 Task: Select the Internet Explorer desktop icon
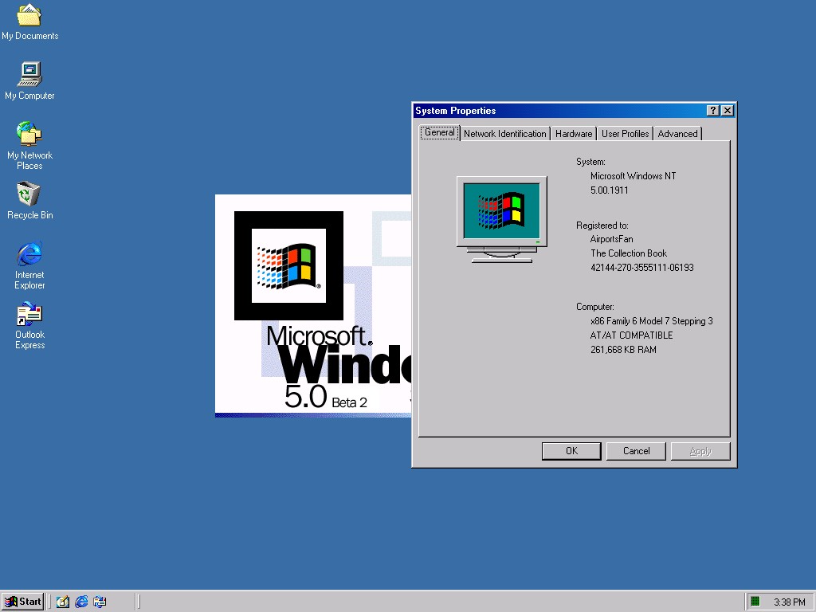(x=29, y=265)
